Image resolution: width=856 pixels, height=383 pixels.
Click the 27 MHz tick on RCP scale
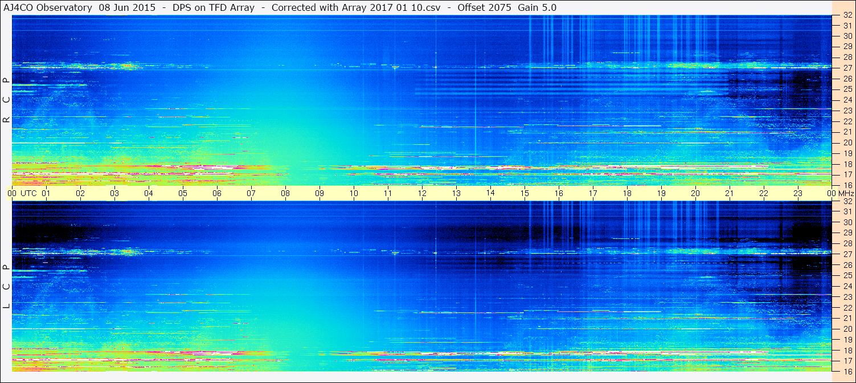pyautogui.click(x=847, y=68)
